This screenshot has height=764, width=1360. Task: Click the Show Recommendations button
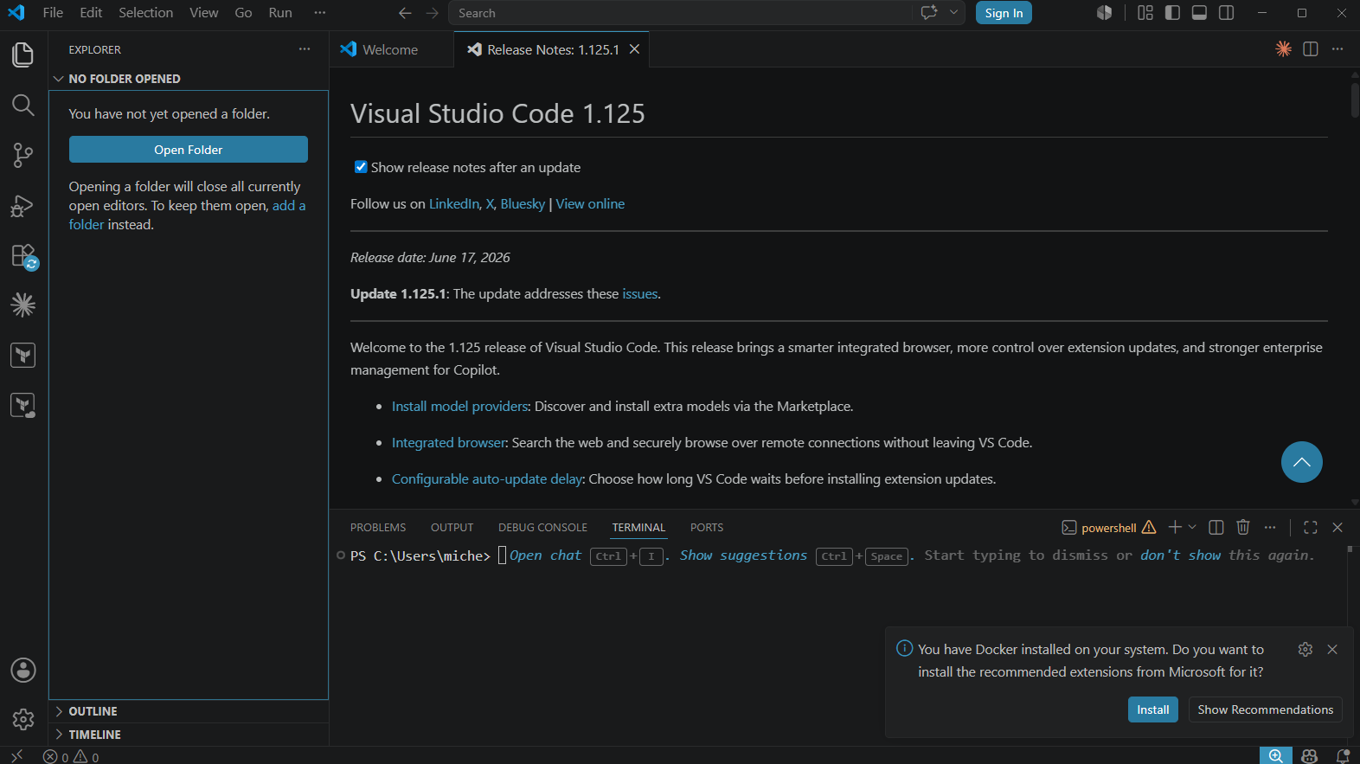point(1265,709)
